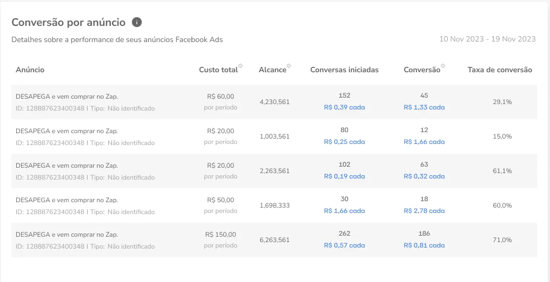Click the small info icon next to Custo total

point(241,66)
